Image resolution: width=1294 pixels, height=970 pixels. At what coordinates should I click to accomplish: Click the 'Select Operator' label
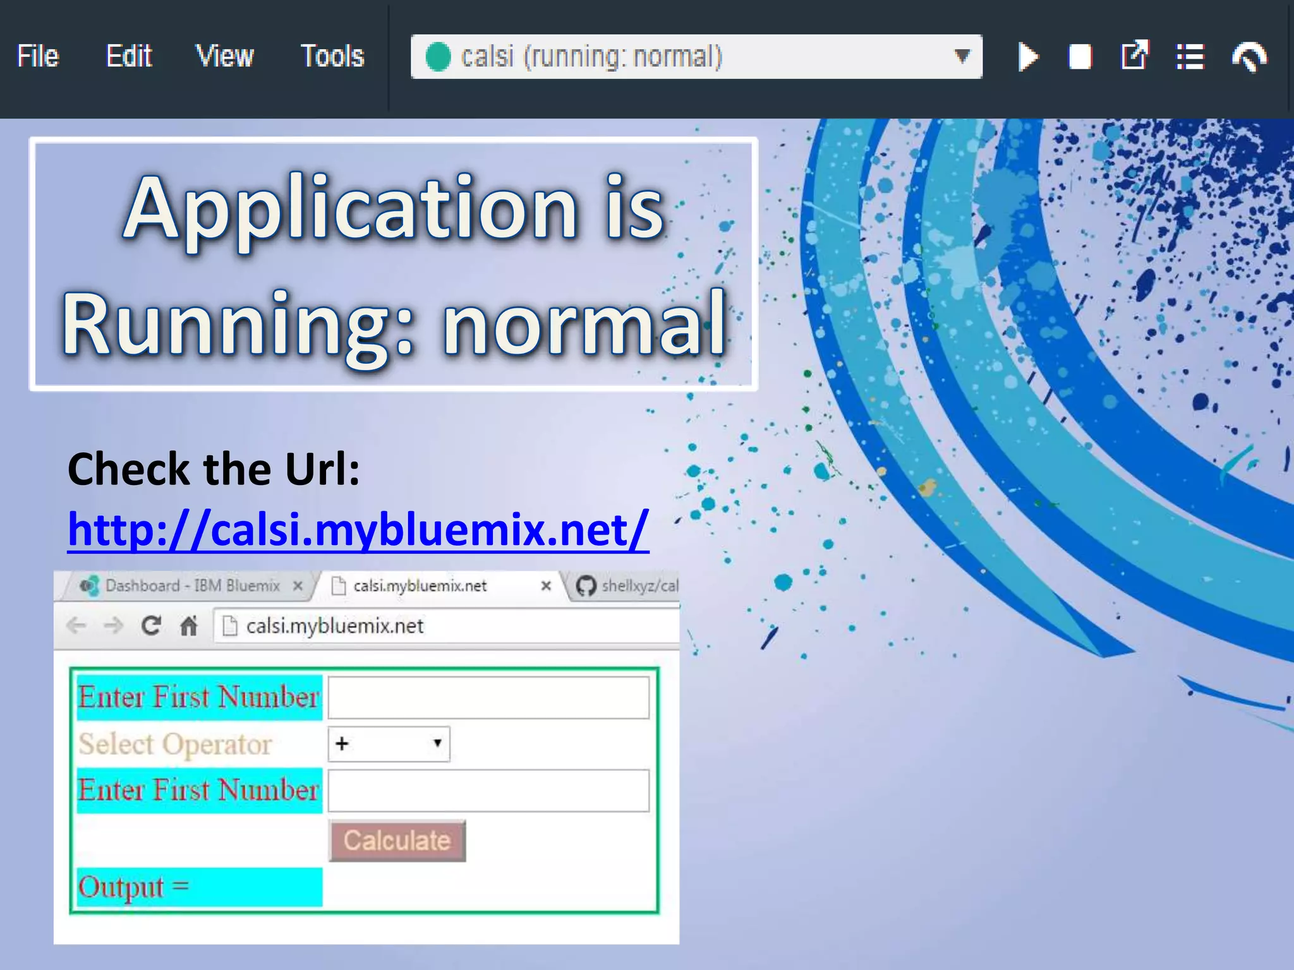(175, 744)
